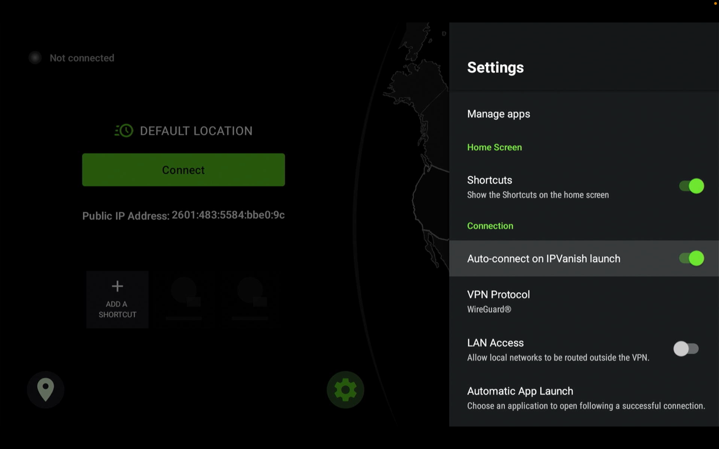
Task: Click the default location clock icon
Action: 124,131
